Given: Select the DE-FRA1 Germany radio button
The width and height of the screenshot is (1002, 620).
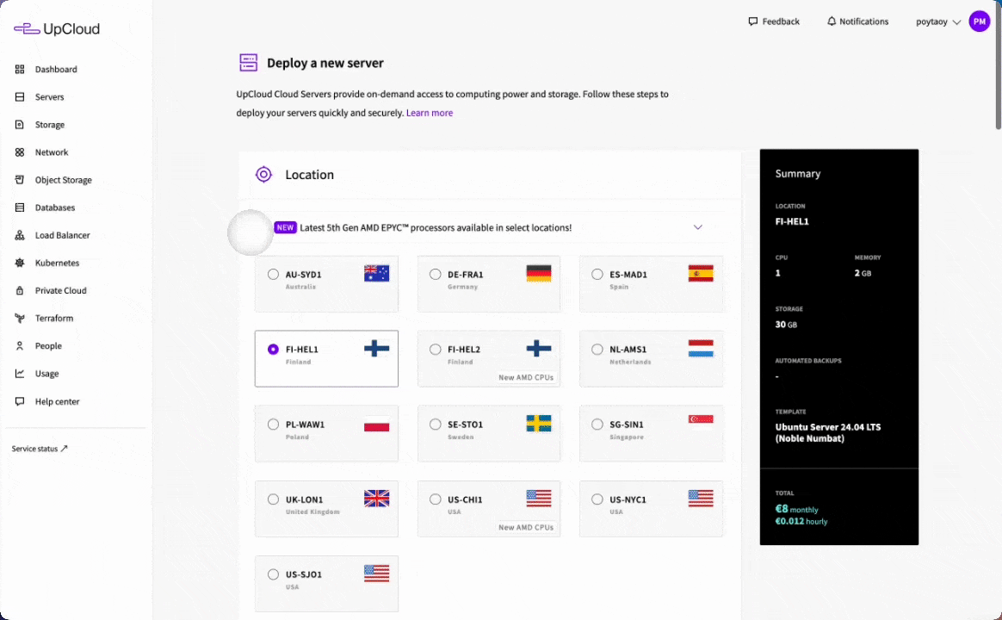Looking at the screenshot, I should (x=436, y=275).
